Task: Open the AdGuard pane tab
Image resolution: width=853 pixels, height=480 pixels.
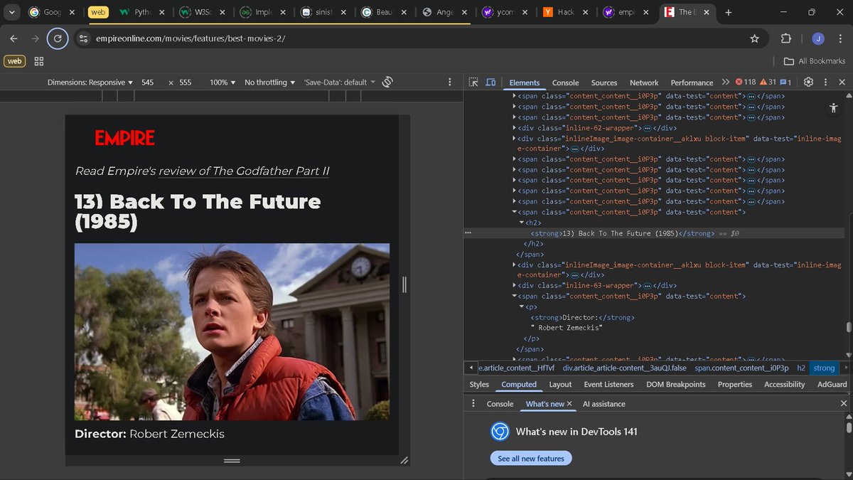Action: 832,384
